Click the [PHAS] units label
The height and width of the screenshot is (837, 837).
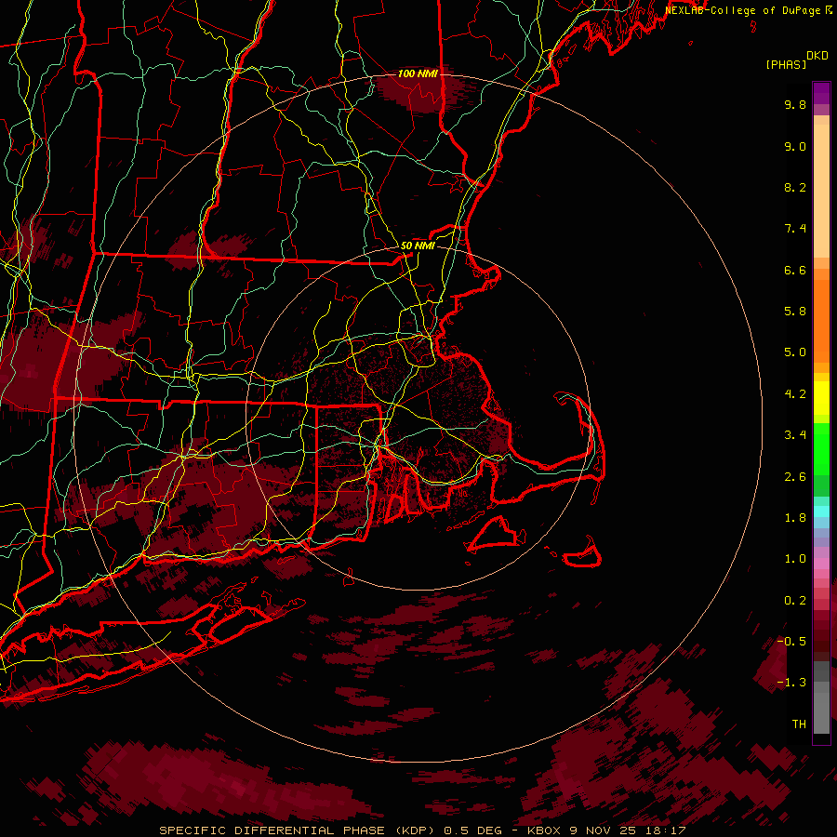786,64
